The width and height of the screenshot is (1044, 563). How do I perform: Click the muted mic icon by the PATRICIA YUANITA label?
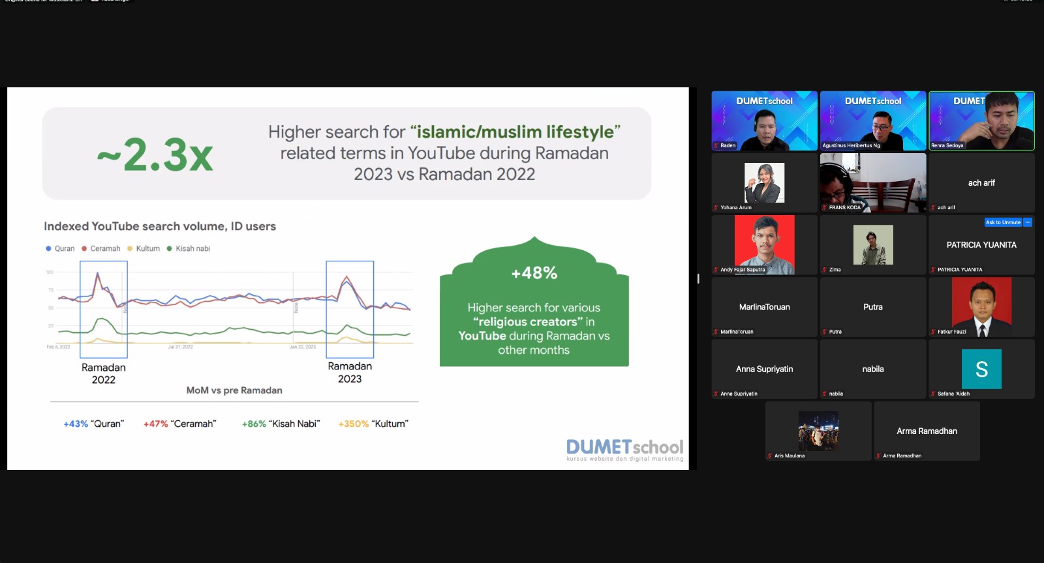coord(933,269)
